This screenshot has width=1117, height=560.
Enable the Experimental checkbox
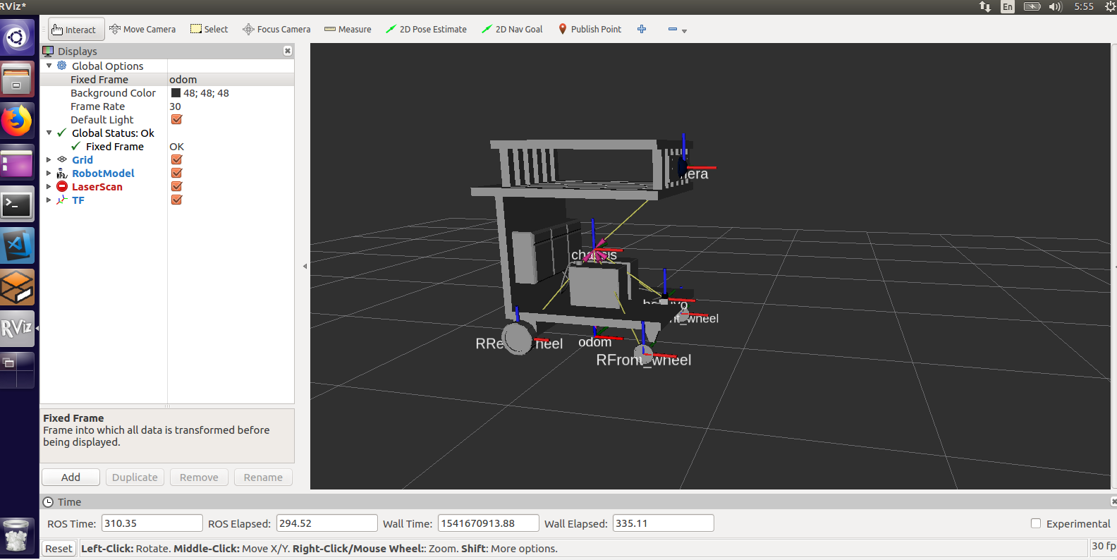(1036, 523)
